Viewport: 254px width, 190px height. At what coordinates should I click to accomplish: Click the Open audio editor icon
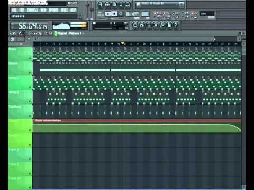pos(156,25)
